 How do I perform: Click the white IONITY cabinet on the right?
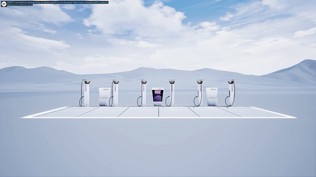coord(212,97)
